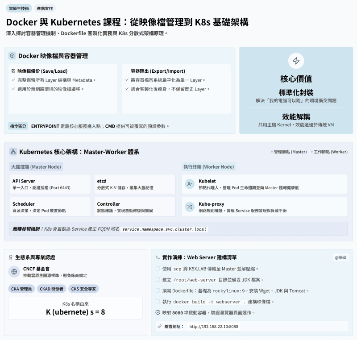Click the award ribbon icon beside 生態系與專業認證
The image size is (357, 340).
(10, 257)
